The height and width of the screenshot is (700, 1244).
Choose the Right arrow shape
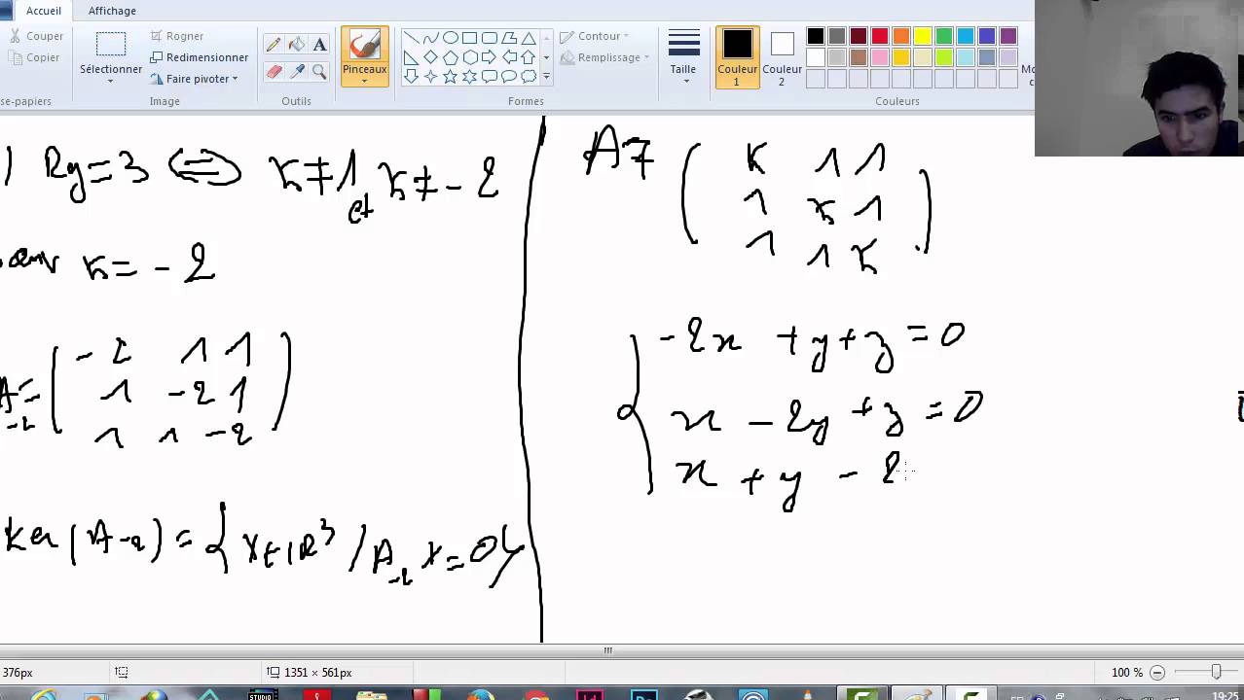[489, 57]
